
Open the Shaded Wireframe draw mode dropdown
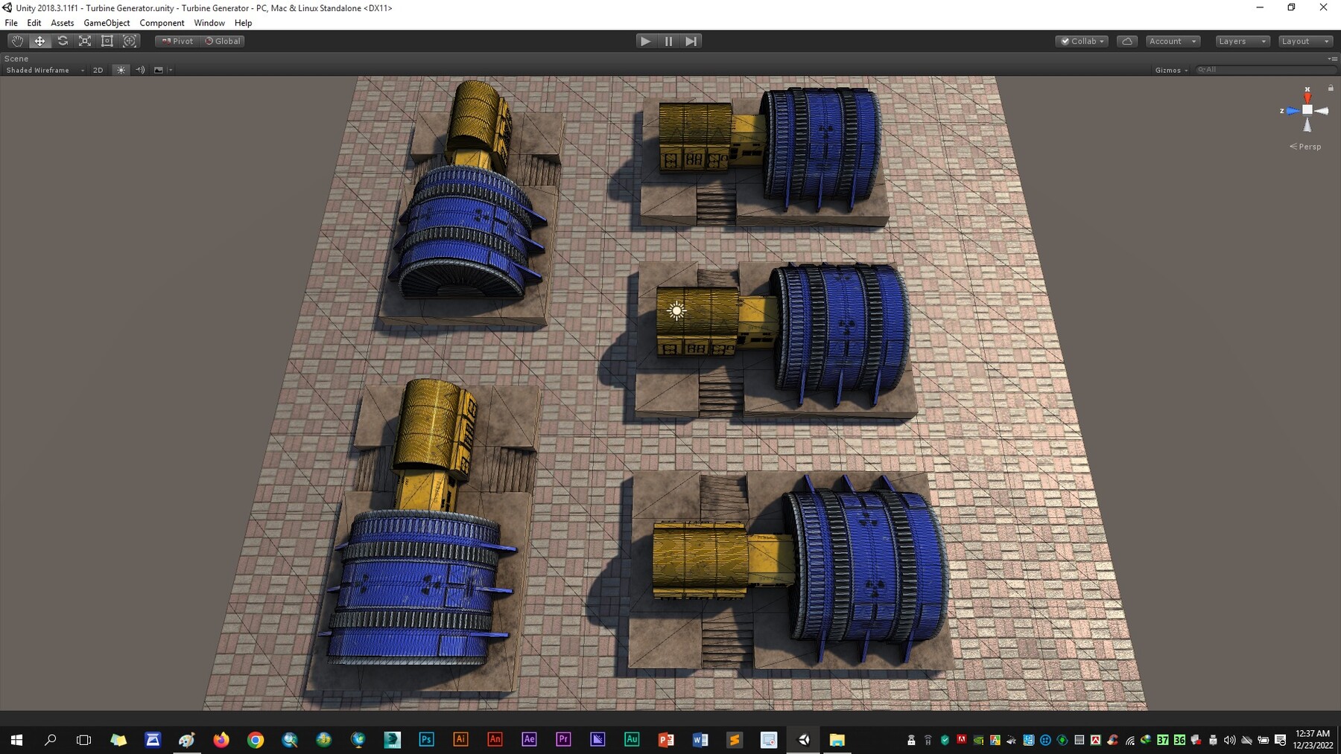point(41,70)
